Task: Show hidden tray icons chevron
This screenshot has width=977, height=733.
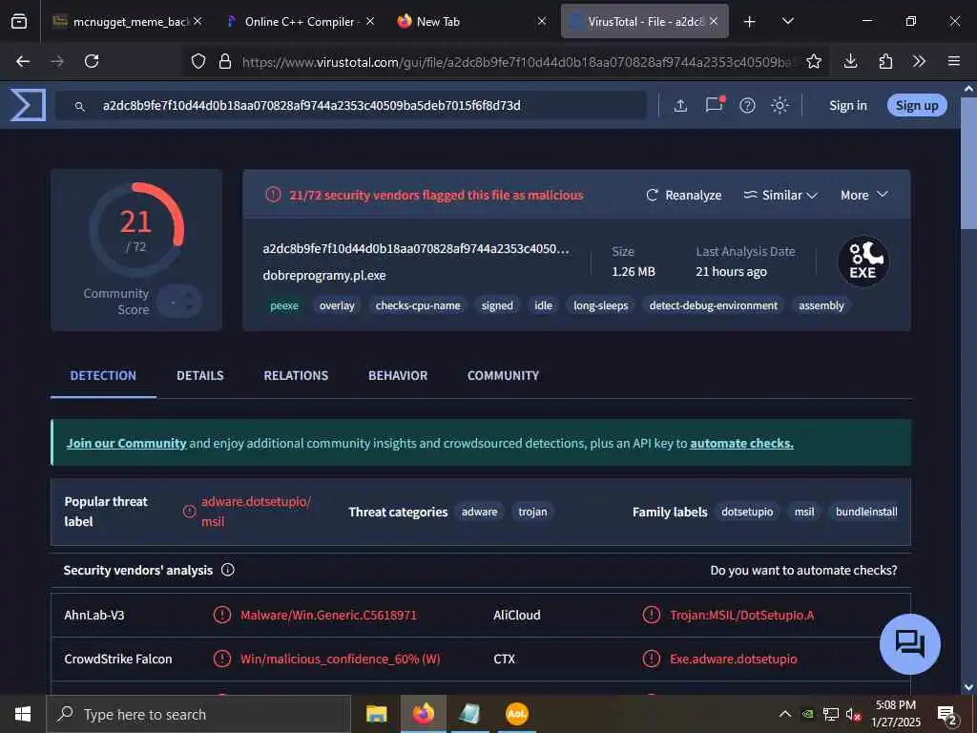Action: pyautogui.click(x=785, y=714)
